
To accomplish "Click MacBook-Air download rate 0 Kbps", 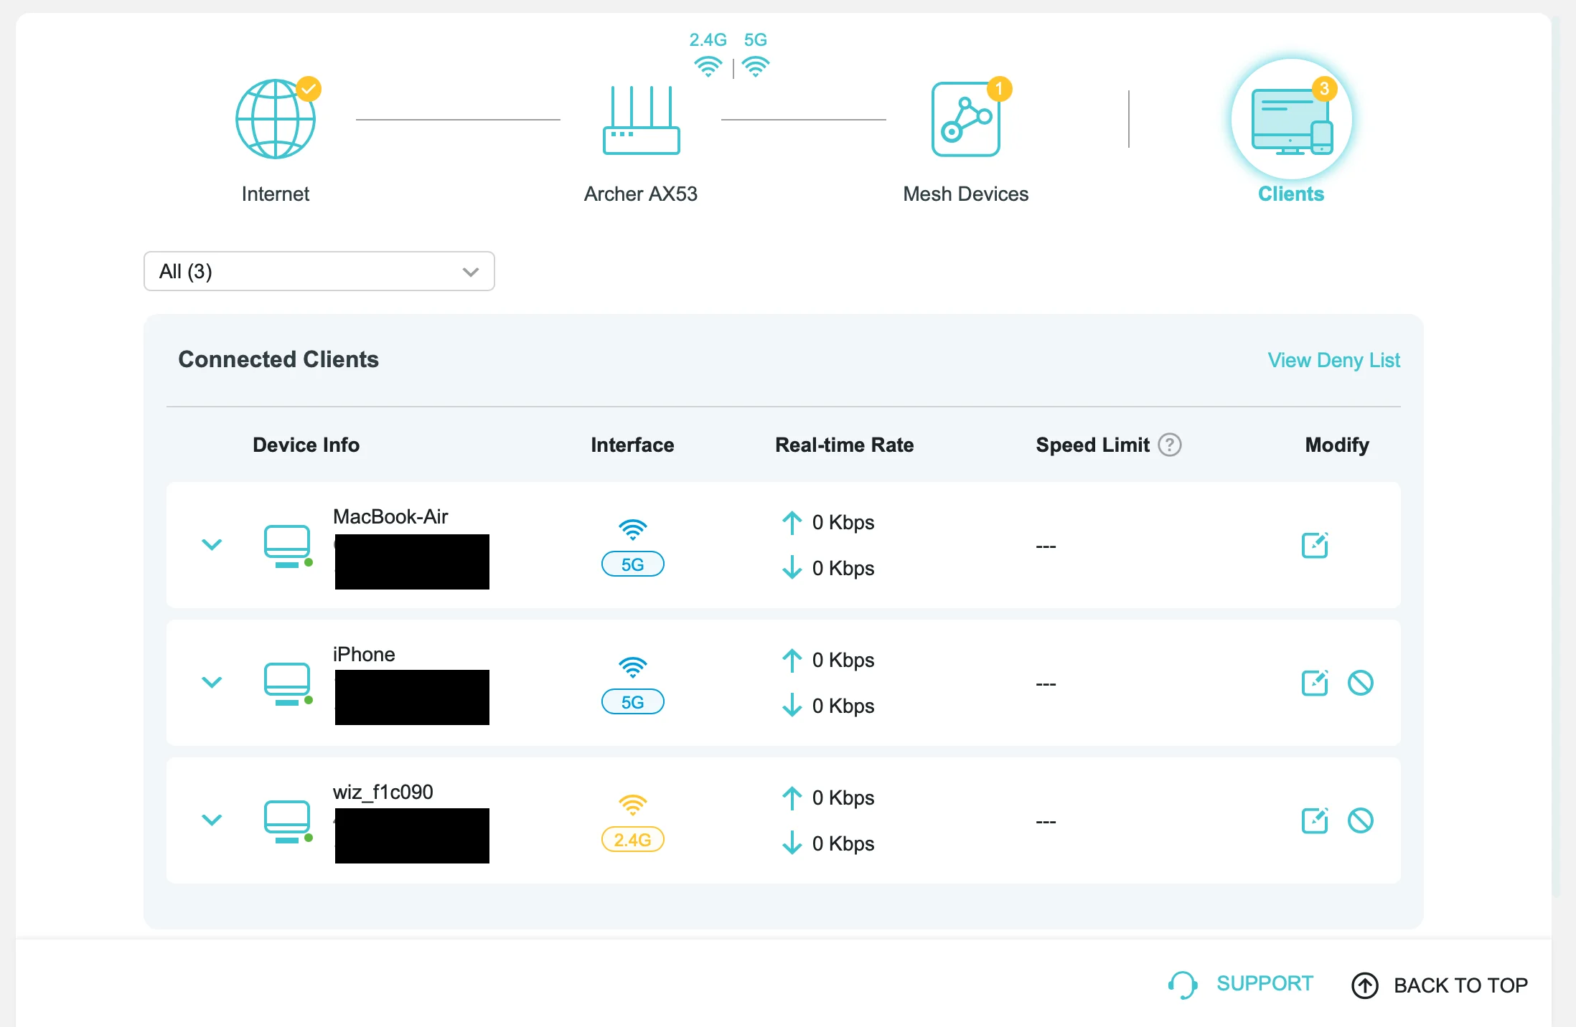I will click(x=843, y=568).
